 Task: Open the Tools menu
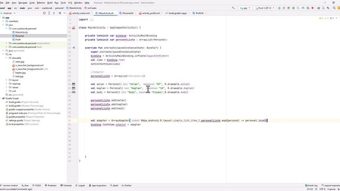(63, 3)
